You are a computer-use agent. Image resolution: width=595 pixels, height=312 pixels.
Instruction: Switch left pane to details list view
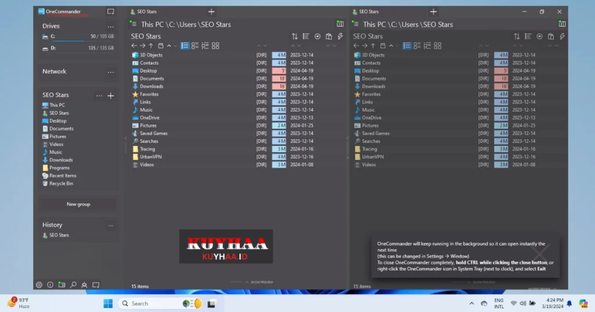(185, 46)
